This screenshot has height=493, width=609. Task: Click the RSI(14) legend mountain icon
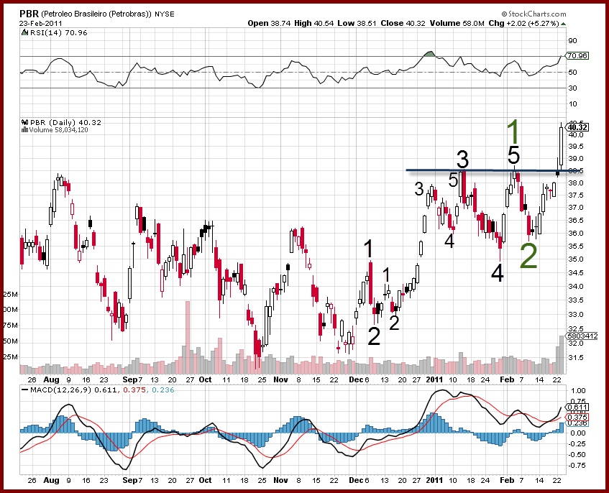[24, 33]
